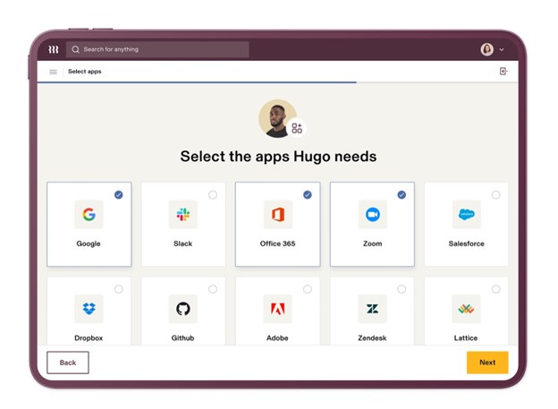Check the Salesforce app checkbox
558x409 pixels.
coord(495,195)
